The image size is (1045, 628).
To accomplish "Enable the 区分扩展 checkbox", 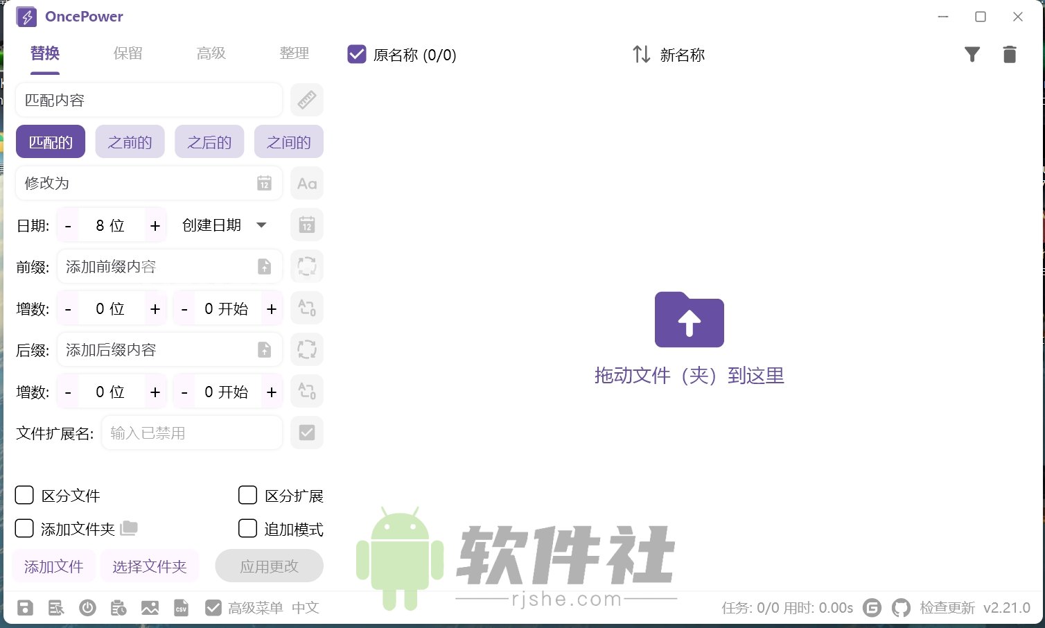I will (247, 495).
